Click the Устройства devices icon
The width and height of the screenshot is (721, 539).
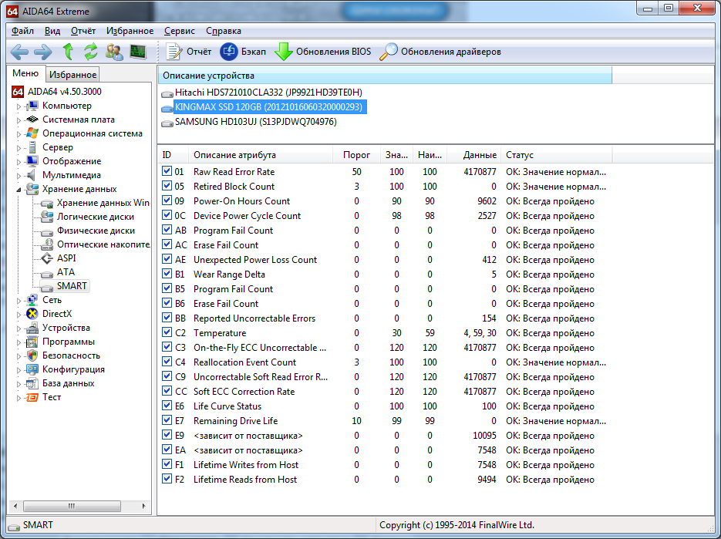tap(32, 328)
